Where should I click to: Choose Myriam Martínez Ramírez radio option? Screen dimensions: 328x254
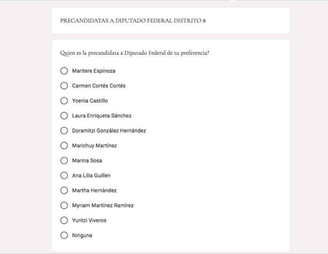tap(64, 205)
